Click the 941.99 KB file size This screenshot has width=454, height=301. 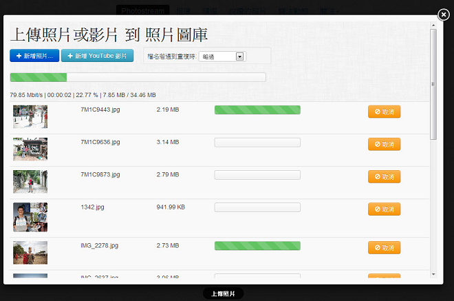coord(171,207)
